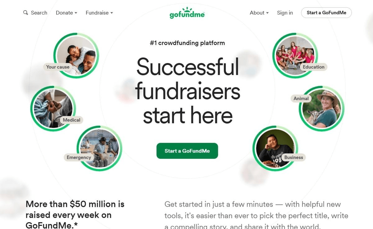Click the Search magnifier icon
The width and height of the screenshot is (373, 229).
click(25, 13)
